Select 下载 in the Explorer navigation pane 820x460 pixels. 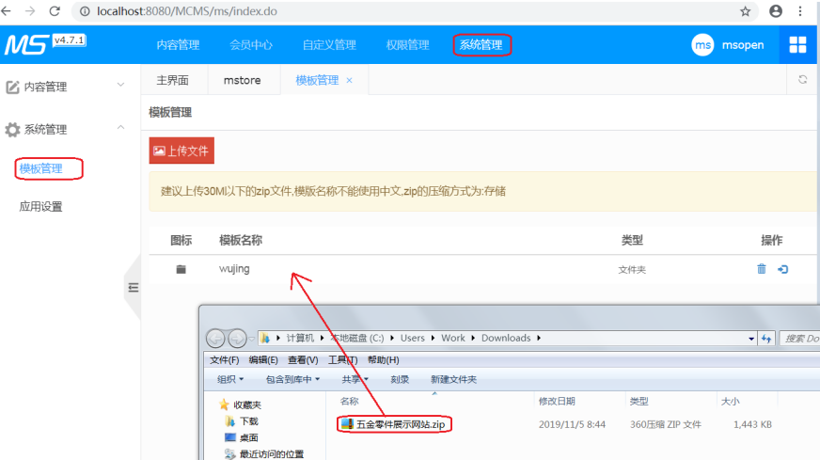click(x=249, y=421)
